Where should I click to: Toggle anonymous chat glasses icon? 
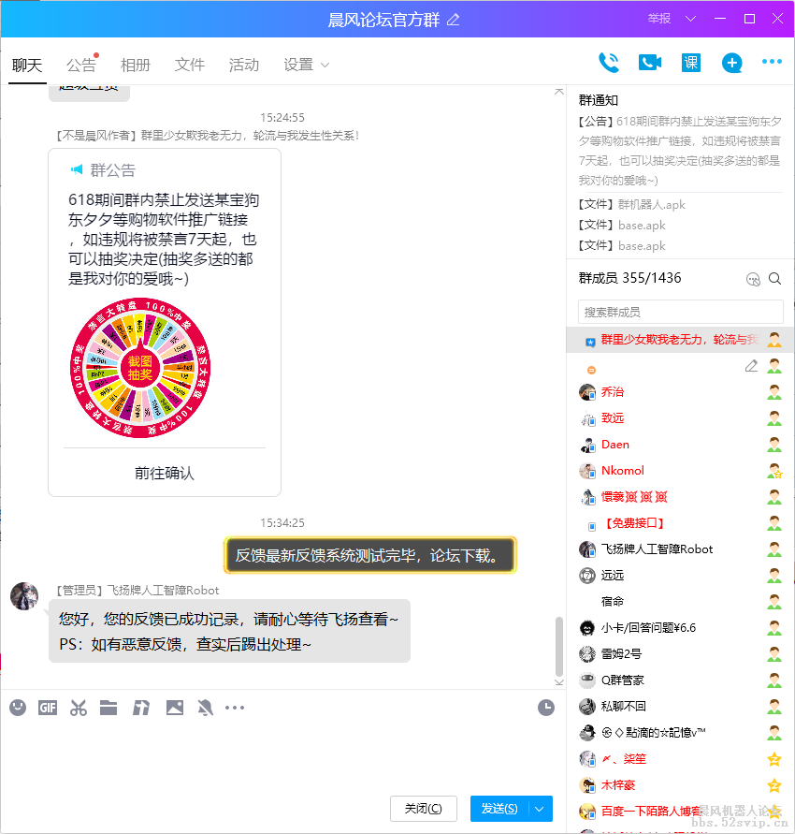[x=754, y=278]
